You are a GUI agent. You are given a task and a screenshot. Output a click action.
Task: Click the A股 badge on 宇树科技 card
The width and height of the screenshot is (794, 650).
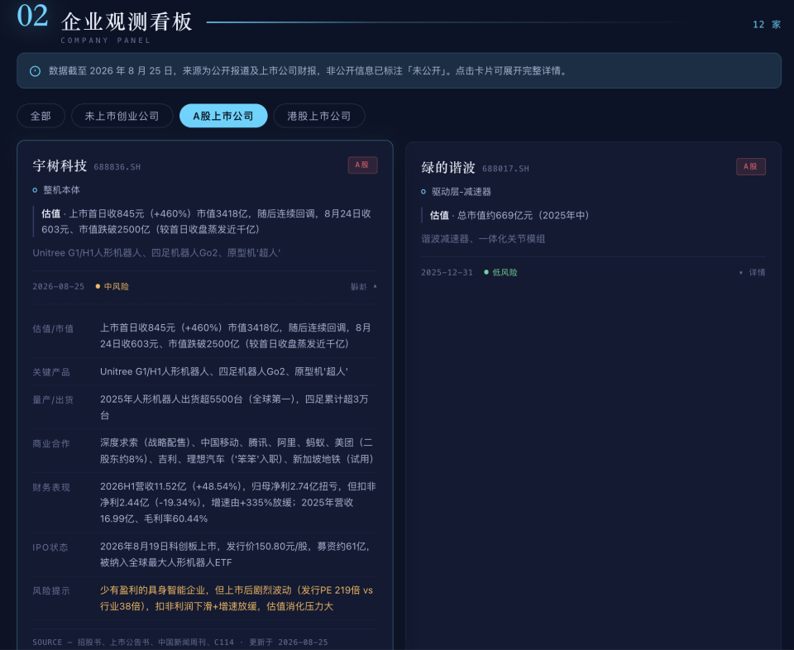[x=362, y=165]
